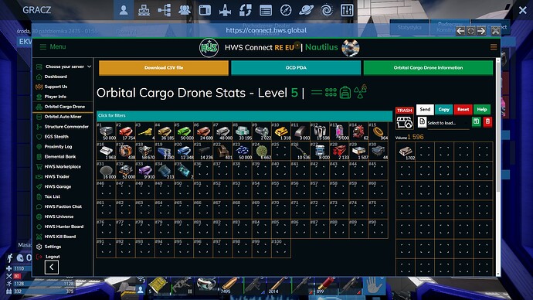Switch to the grid view icon

pos(331,92)
